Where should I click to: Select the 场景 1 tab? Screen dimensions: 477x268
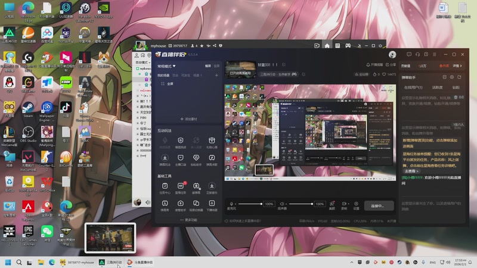pos(197,76)
